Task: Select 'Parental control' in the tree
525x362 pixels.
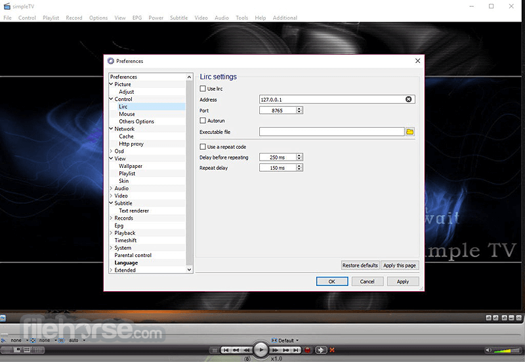Action: coord(133,255)
